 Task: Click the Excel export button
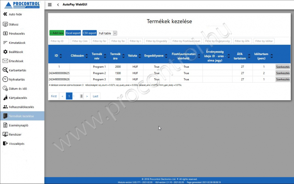point(73,33)
